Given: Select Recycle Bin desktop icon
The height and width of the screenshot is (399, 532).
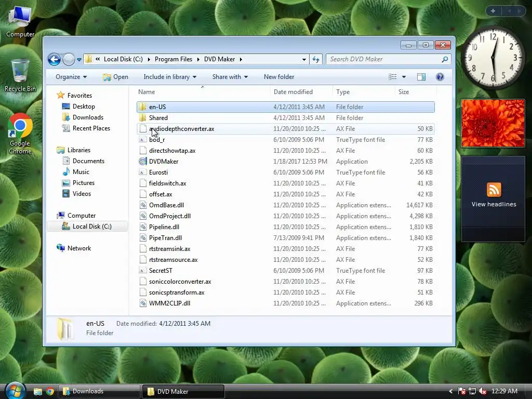Looking at the screenshot, I should pyautogui.click(x=20, y=75).
